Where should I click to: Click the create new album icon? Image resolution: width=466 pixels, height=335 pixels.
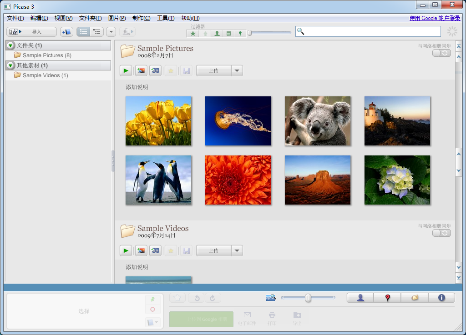pyautogui.click(x=66, y=32)
